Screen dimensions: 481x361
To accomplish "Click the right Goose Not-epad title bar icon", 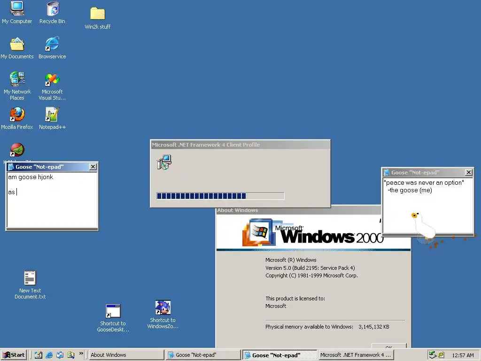I will 387,173.
